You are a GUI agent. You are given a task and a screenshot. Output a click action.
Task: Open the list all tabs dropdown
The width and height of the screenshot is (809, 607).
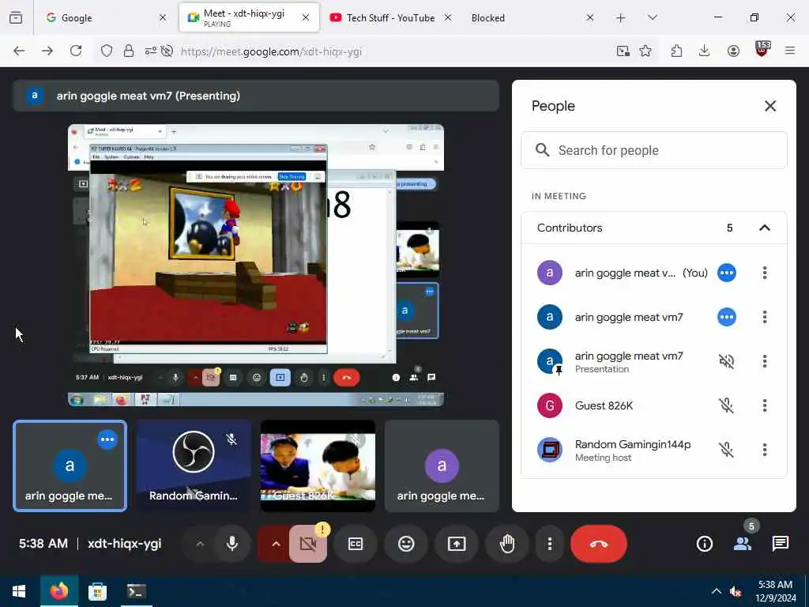pyautogui.click(x=652, y=18)
